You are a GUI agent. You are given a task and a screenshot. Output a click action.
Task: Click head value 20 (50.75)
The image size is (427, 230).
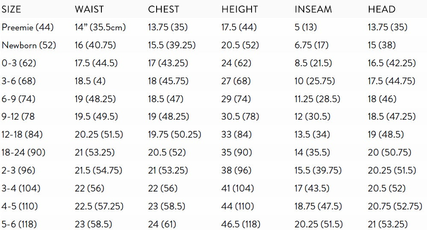[389, 153]
